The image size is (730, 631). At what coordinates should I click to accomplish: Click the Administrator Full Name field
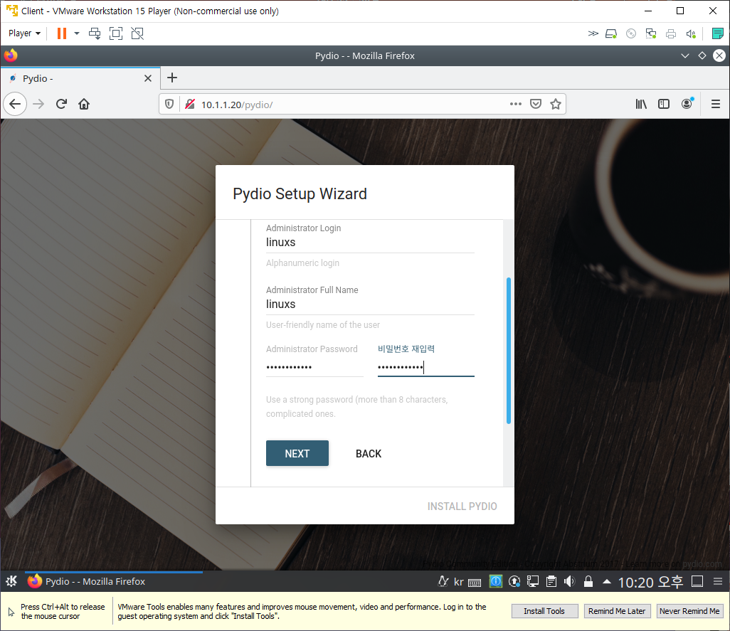tap(370, 304)
